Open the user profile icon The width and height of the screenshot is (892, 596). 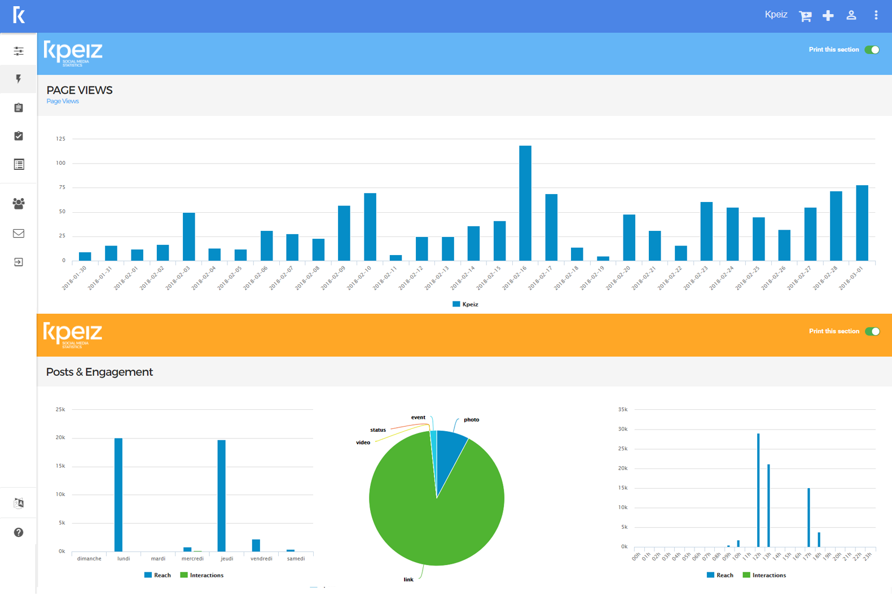851,16
